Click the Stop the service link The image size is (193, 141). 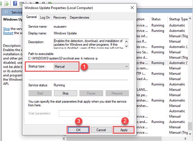[6, 29]
